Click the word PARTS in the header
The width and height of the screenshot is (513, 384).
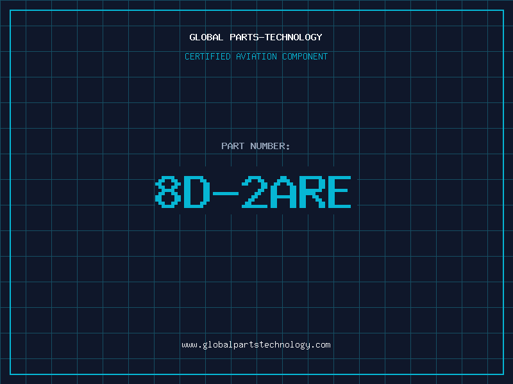244,37
